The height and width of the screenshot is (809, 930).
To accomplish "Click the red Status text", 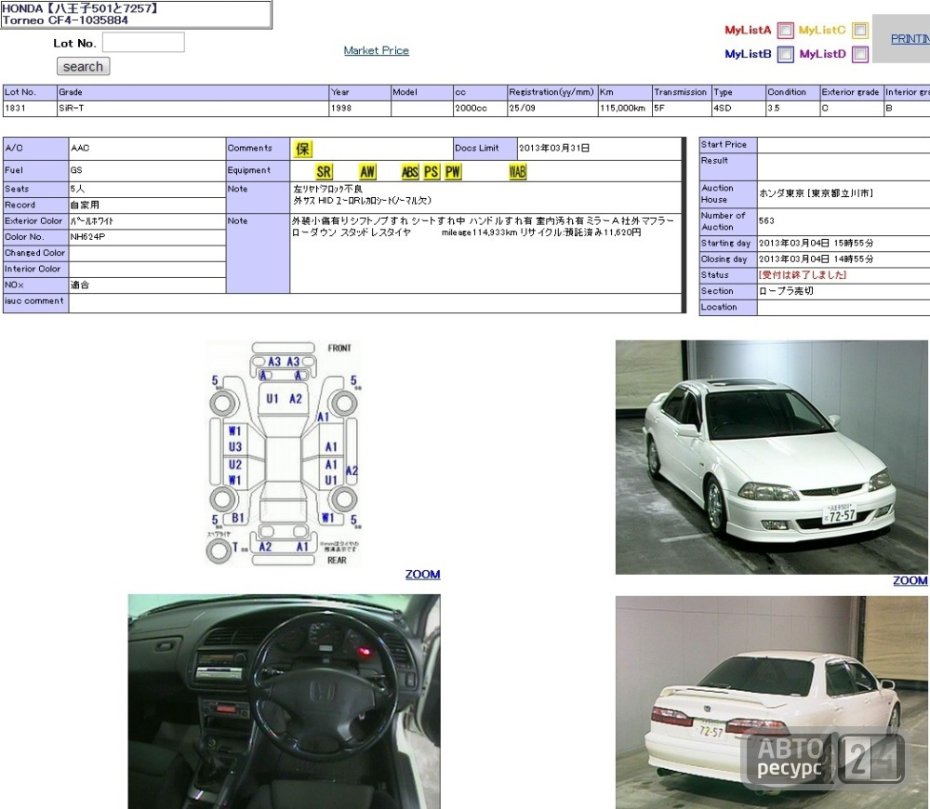I will point(803,275).
